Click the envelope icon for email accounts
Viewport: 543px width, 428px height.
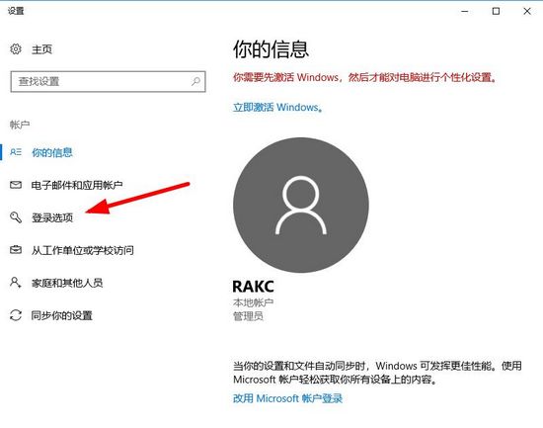16,185
